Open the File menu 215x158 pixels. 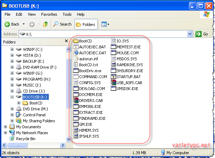coord(7,14)
